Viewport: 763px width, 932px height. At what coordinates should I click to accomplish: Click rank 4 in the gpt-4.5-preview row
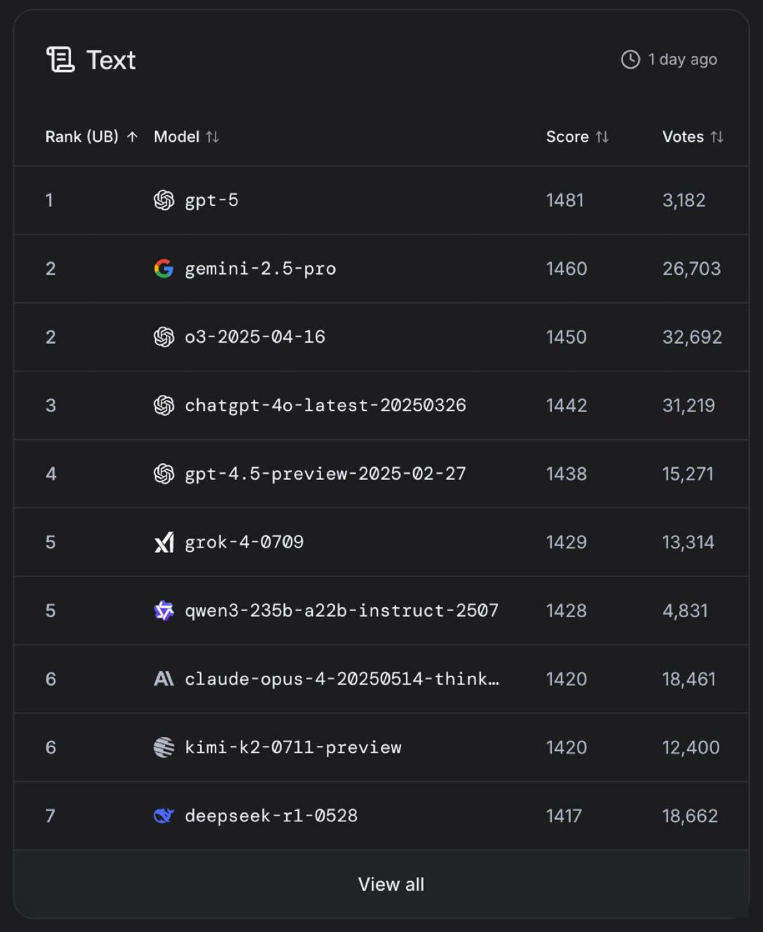(x=51, y=474)
